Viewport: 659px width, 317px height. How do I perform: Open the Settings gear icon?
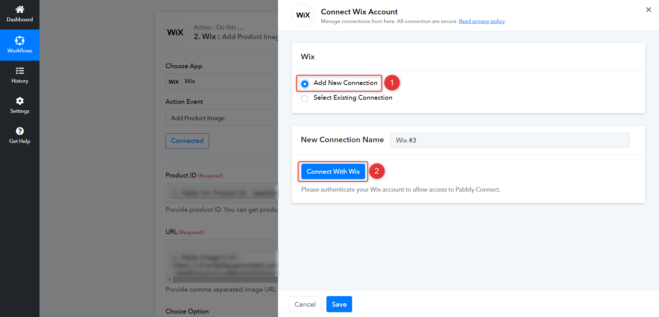20,101
